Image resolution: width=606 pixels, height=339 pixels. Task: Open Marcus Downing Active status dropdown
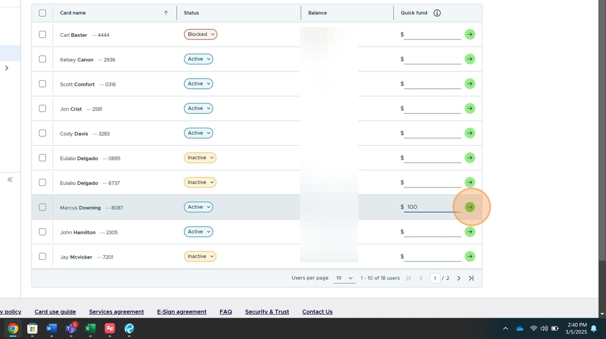[x=198, y=207]
